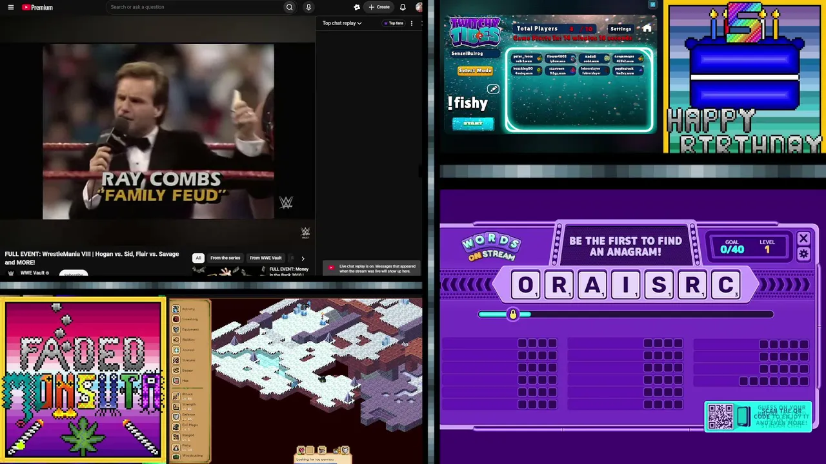Click Select Mode in Twitchy Tides
This screenshot has width=826, height=464.
pos(475,71)
